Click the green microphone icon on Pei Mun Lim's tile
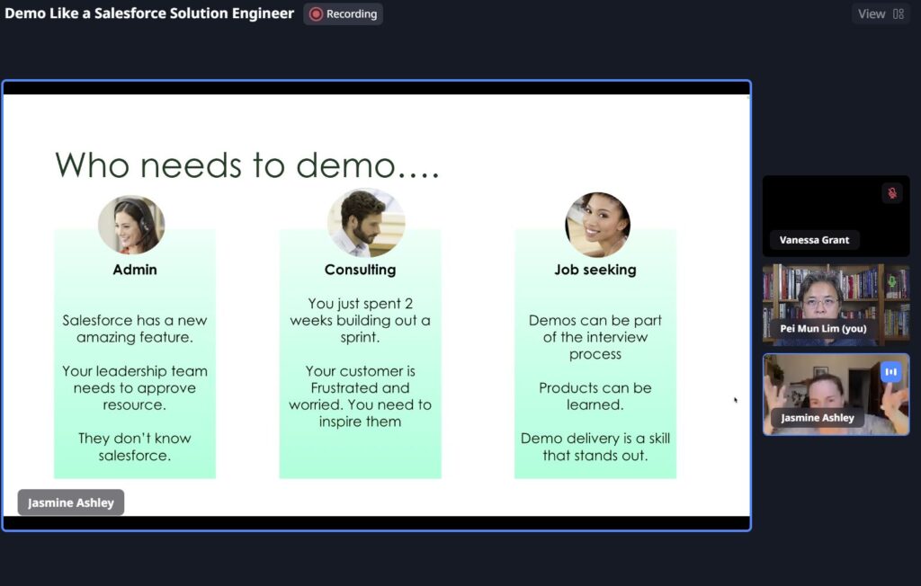The width and height of the screenshot is (921, 586). click(891, 282)
